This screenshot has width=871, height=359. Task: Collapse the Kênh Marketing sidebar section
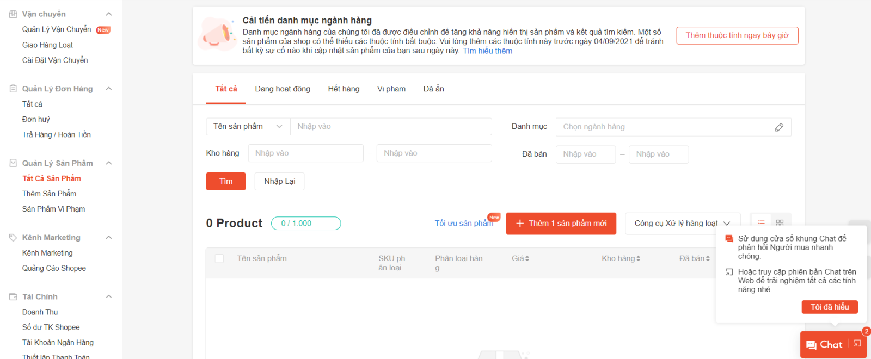(109, 238)
